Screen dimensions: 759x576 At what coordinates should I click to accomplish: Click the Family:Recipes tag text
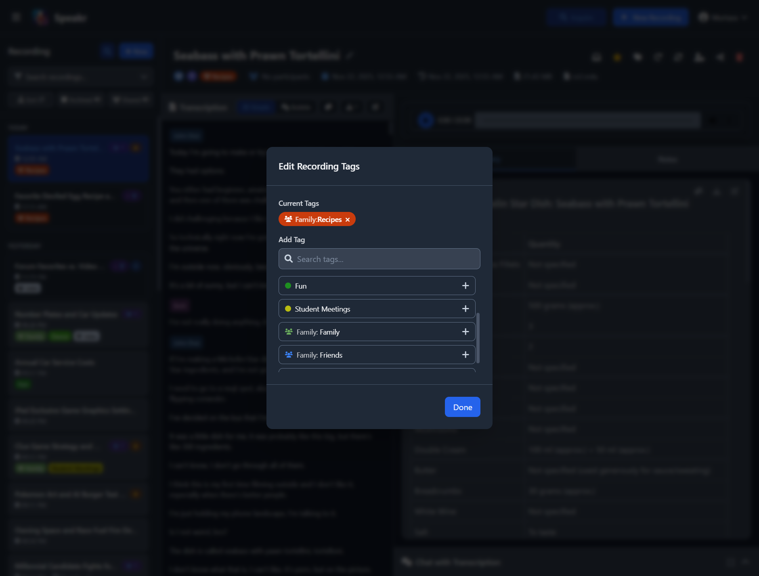(318, 220)
